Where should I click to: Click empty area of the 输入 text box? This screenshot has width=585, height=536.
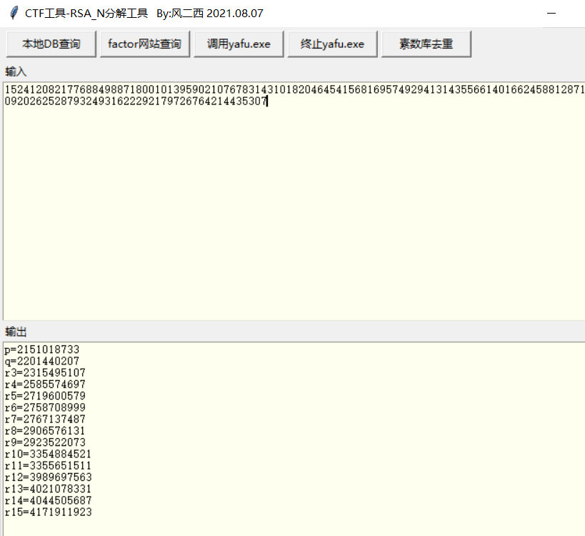pyautogui.click(x=286, y=214)
